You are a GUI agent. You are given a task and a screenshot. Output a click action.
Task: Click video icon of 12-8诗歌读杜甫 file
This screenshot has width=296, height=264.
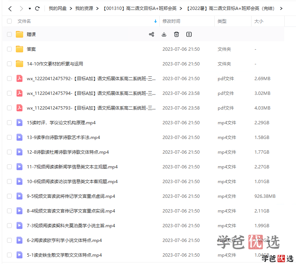[19, 152]
